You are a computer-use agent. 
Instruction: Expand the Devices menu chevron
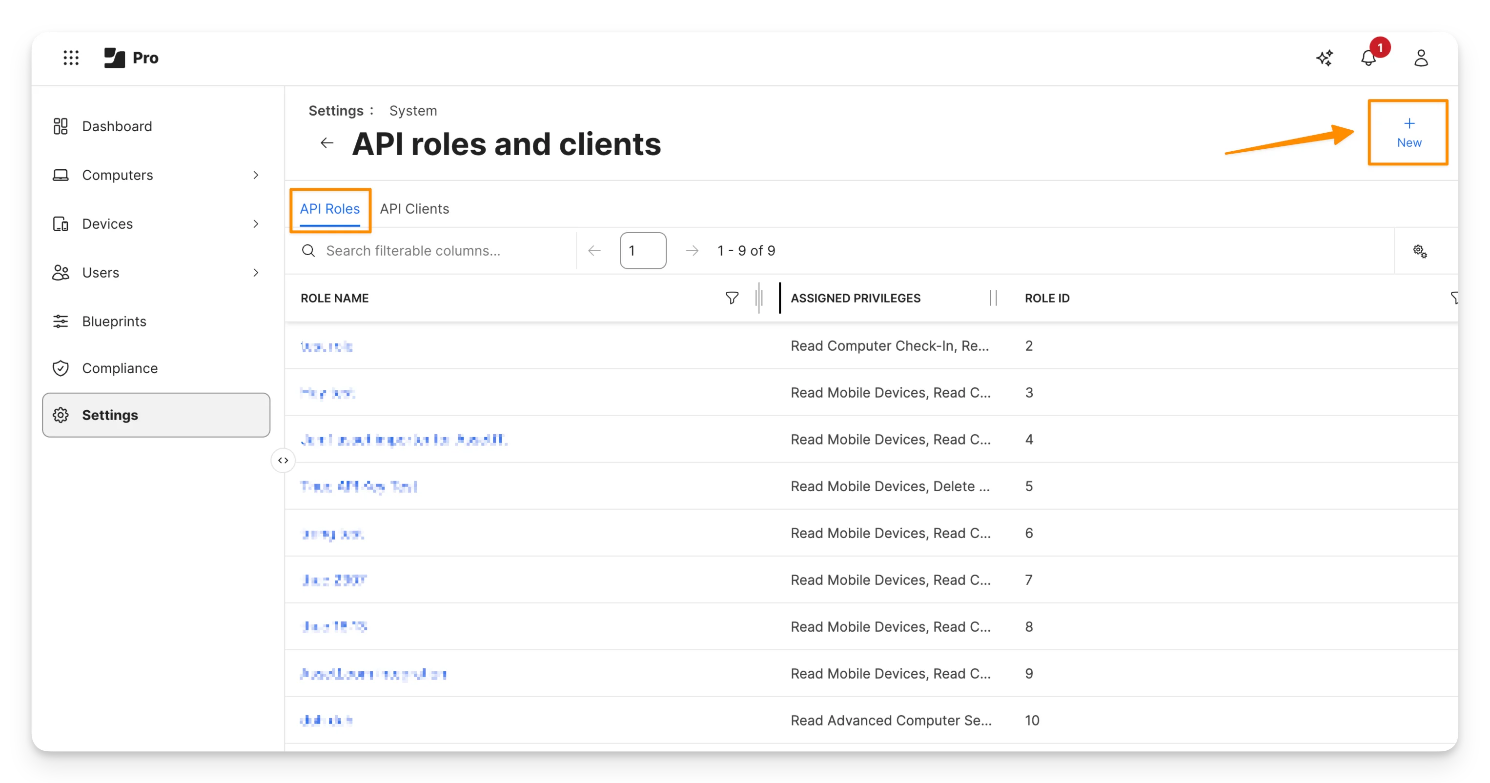(x=256, y=224)
